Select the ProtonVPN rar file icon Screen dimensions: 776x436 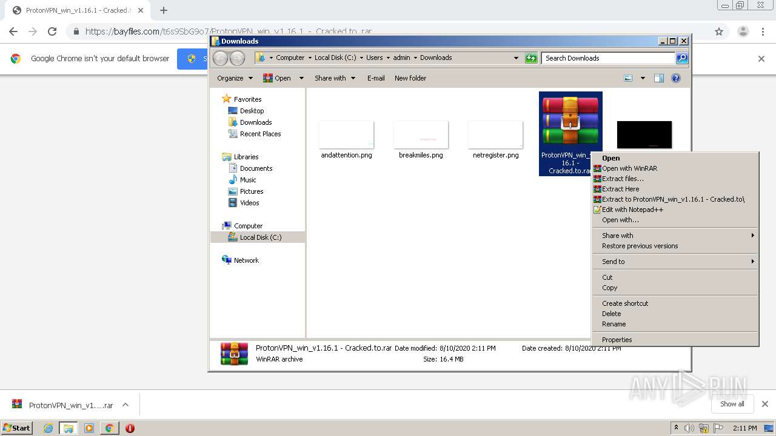coord(570,121)
